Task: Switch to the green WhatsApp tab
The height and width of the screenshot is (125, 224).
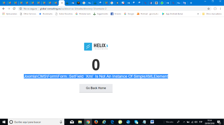Action: 162,3
